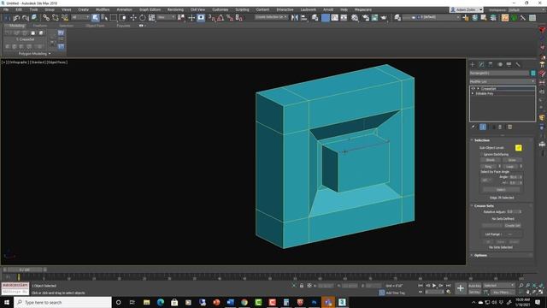Expand the Editable Poly stack arrow

473,93
